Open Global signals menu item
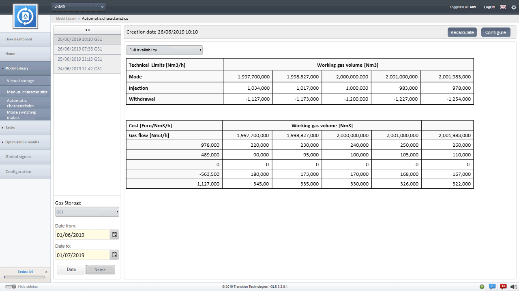 pos(25,157)
